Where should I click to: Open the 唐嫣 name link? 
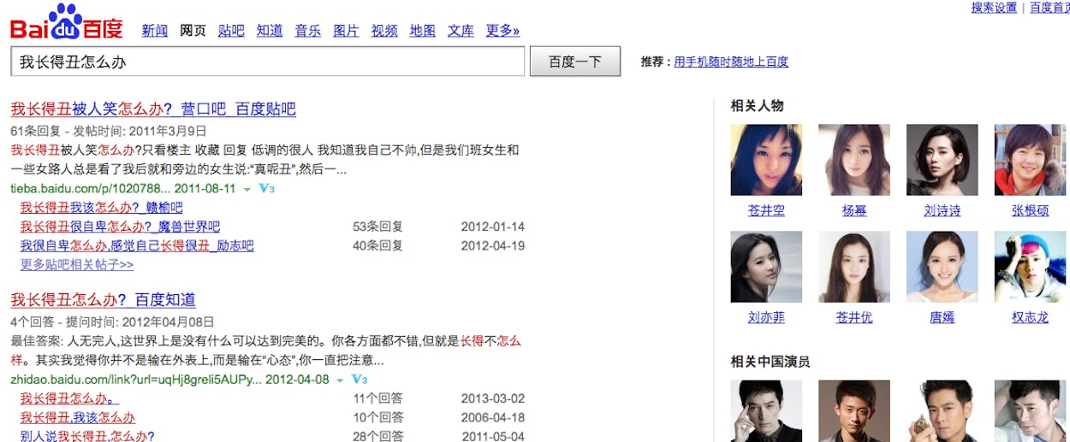pos(942,317)
